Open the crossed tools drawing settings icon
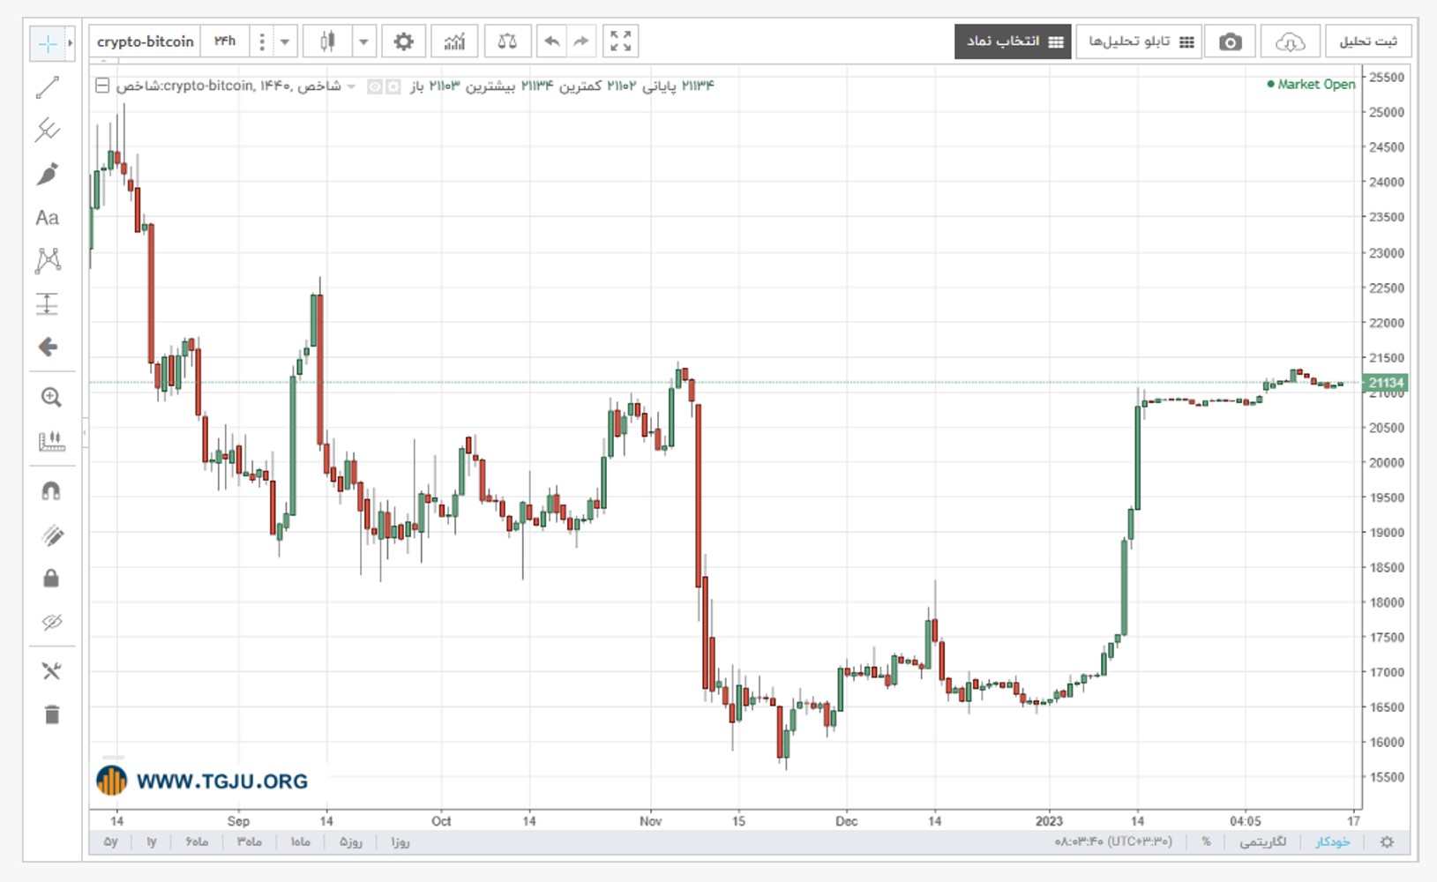The height and width of the screenshot is (882, 1437). [51, 671]
